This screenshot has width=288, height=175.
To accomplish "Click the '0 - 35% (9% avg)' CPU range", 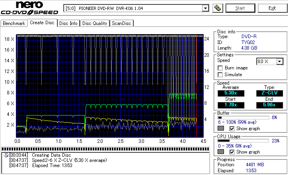I will click(x=235, y=146).
